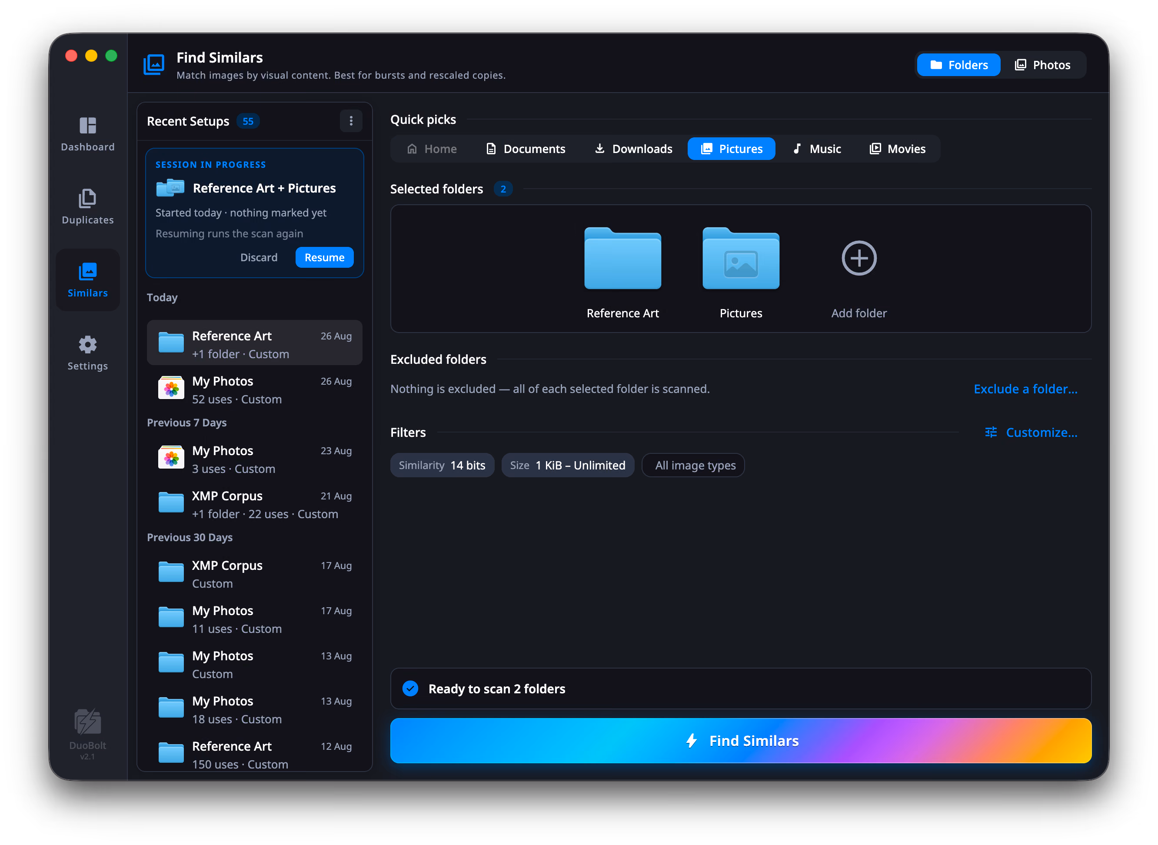Zoom the window with green button
This screenshot has height=845, width=1158.
[111, 56]
